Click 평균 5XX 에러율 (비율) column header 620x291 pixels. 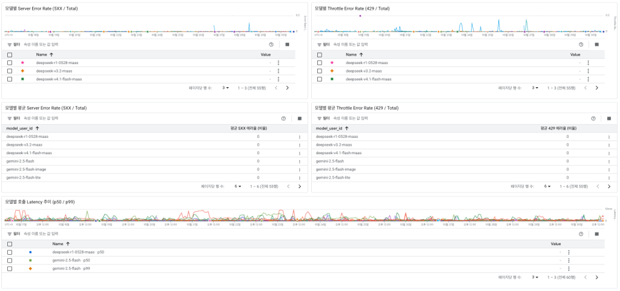[248, 128]
